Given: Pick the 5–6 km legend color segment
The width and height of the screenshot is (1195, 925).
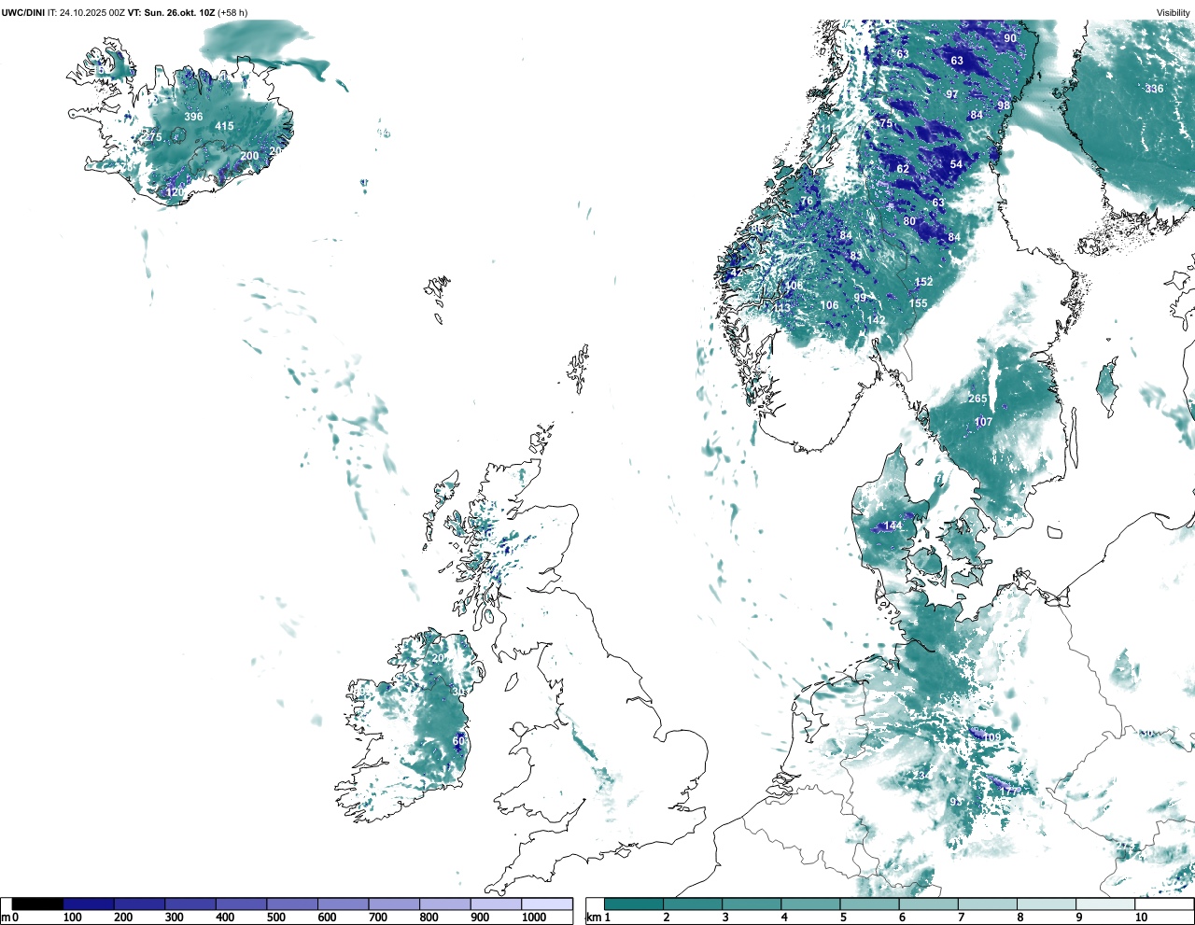Looking at the screenshot, I should 869,904.
